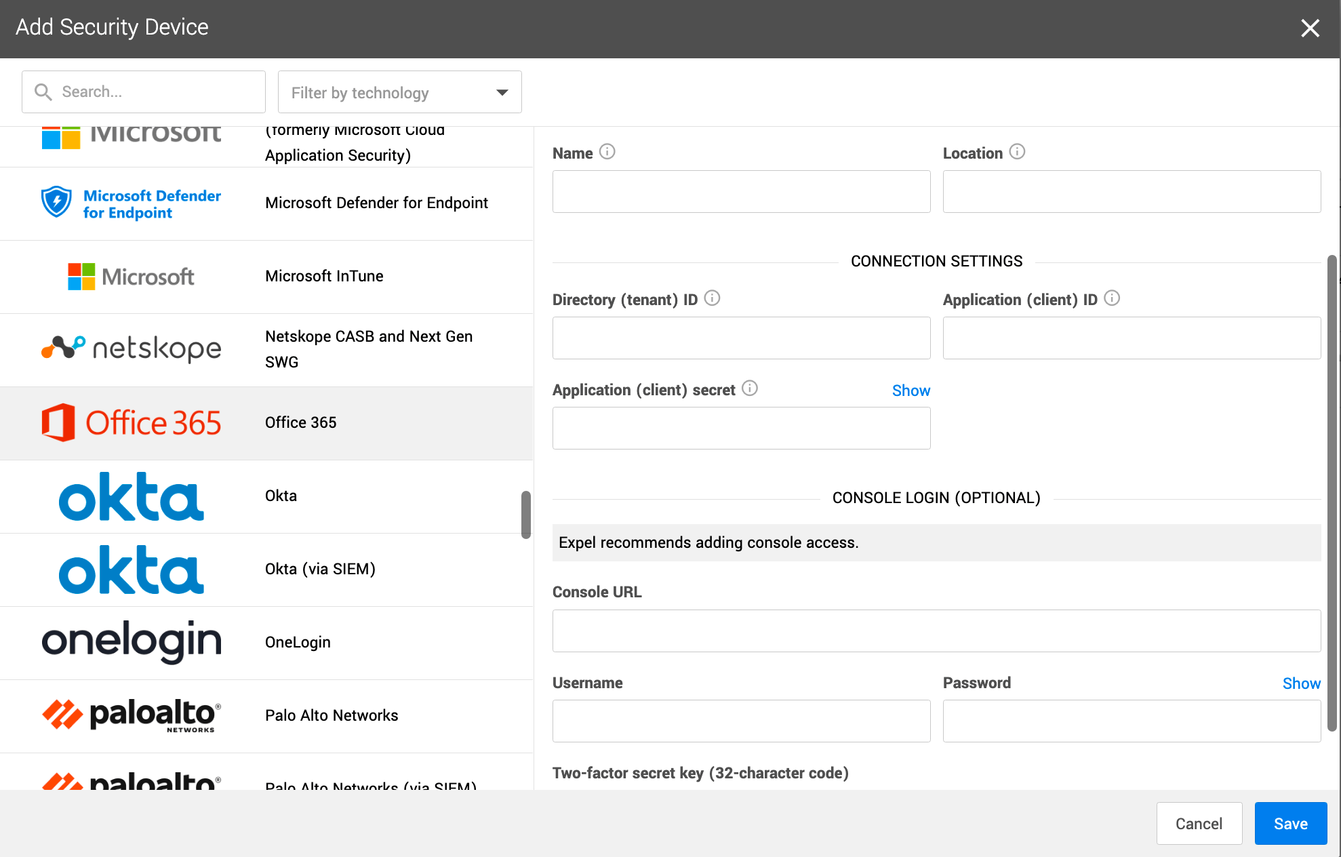Select the Okta list entry
Viewport: 1341px width, 857px height.
pyautogui.click(x=266, y=496)
